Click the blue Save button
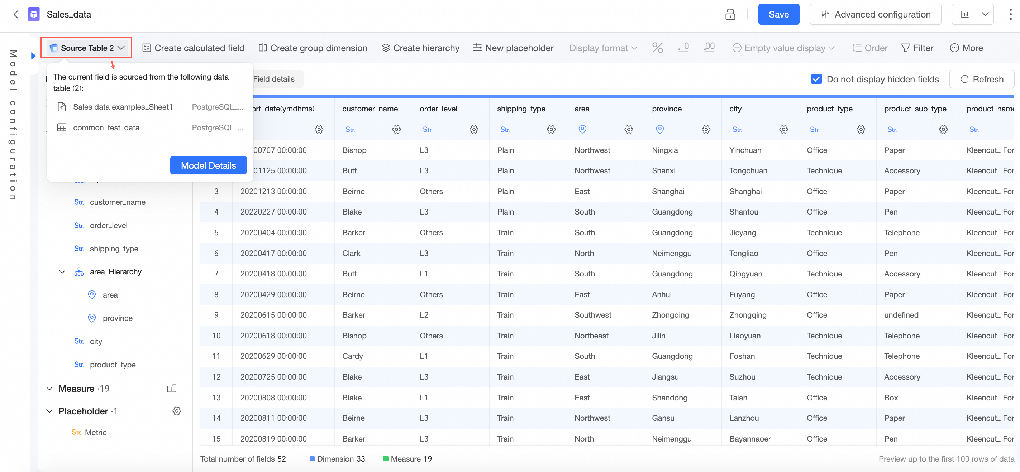 tap(778, 15)
